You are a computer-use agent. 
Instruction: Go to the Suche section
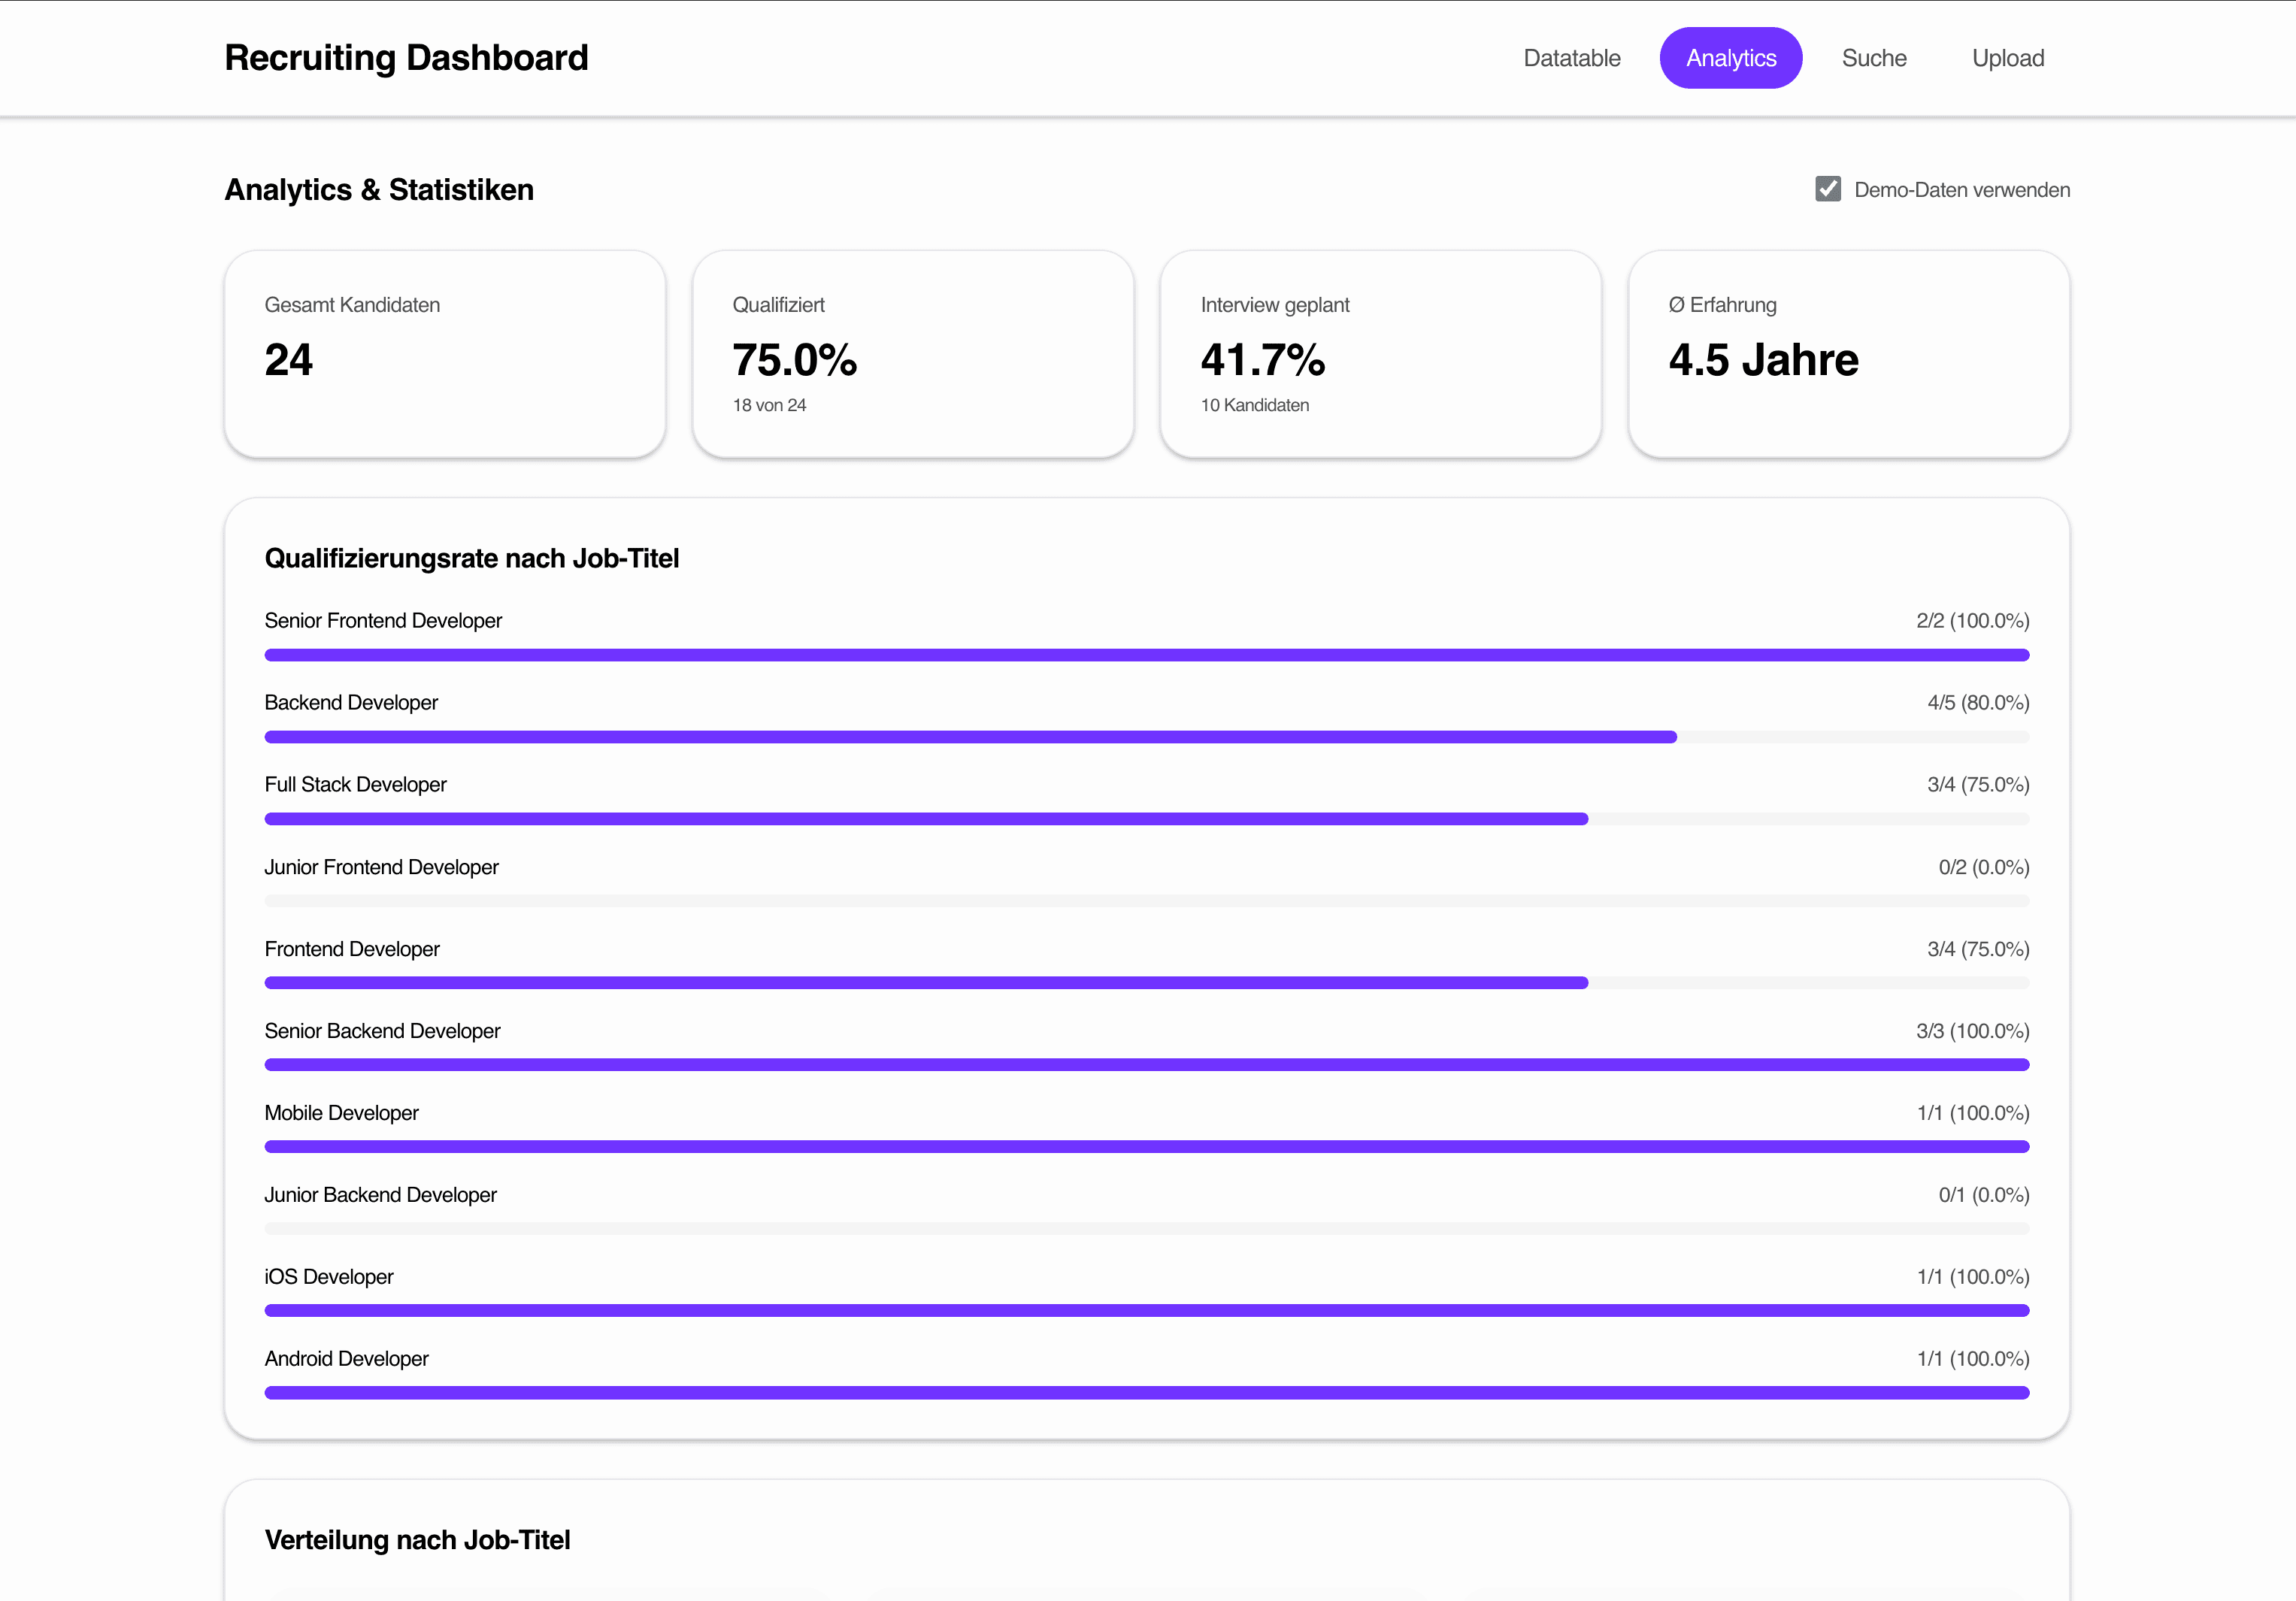click(x=1873, y=57)
